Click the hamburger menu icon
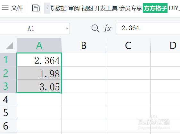 click(x=5, y=8)
